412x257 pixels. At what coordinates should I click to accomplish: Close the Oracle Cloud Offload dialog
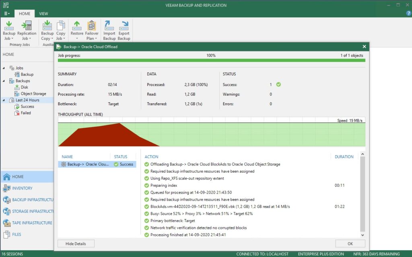(x=364, y=47)
